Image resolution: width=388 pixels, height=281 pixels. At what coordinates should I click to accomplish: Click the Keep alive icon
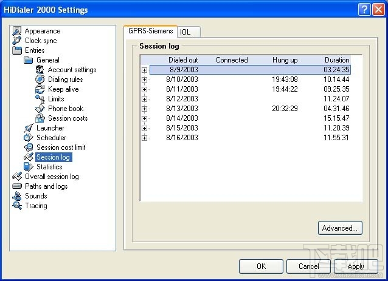point(40,89)
